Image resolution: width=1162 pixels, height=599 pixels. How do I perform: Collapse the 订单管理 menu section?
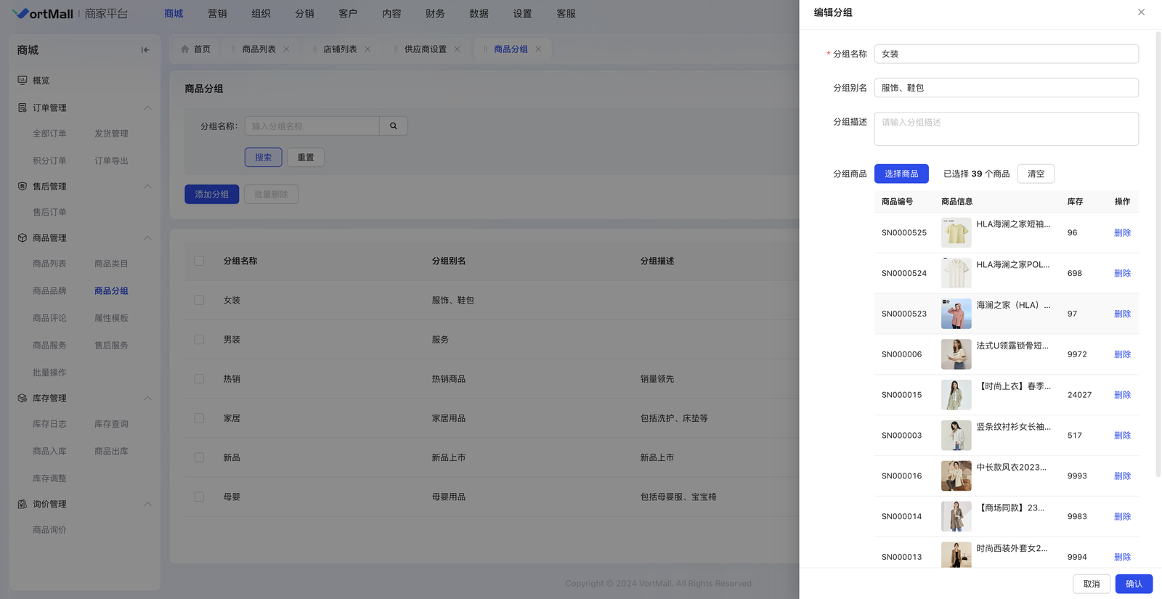coord(147,108)
